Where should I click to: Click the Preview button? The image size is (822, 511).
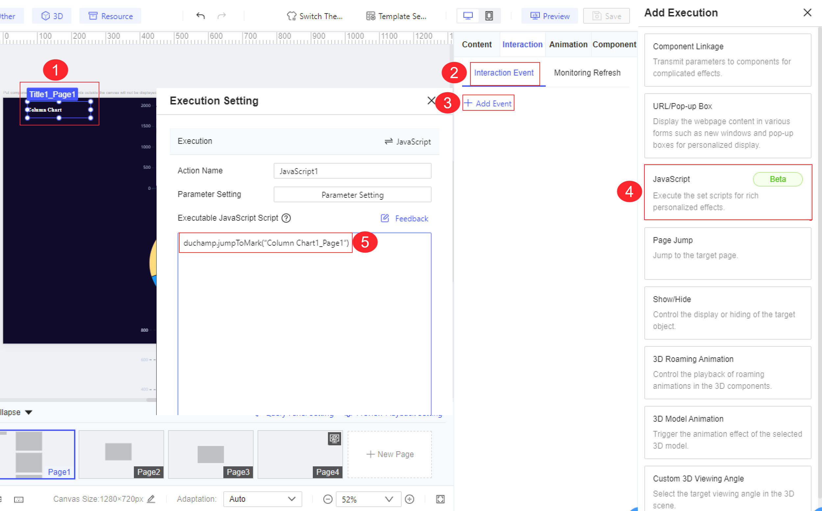tap(549, 15)
